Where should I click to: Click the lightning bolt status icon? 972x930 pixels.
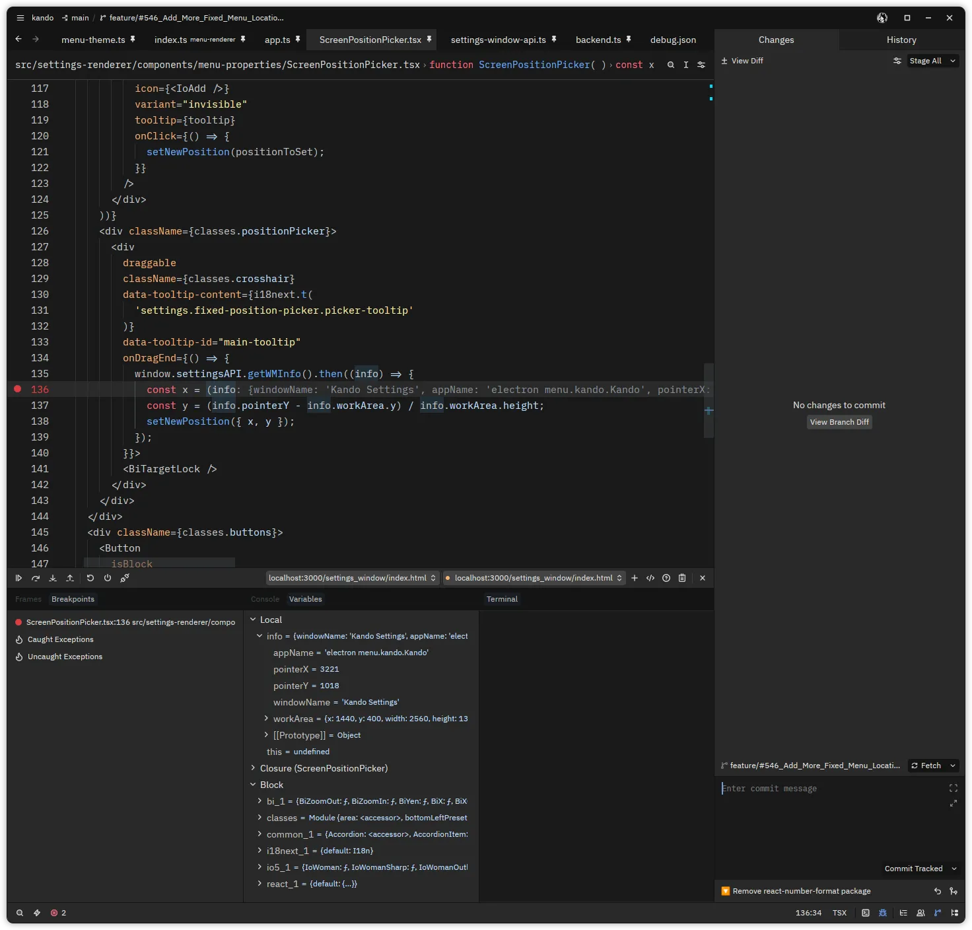click(x=37, y=913)
